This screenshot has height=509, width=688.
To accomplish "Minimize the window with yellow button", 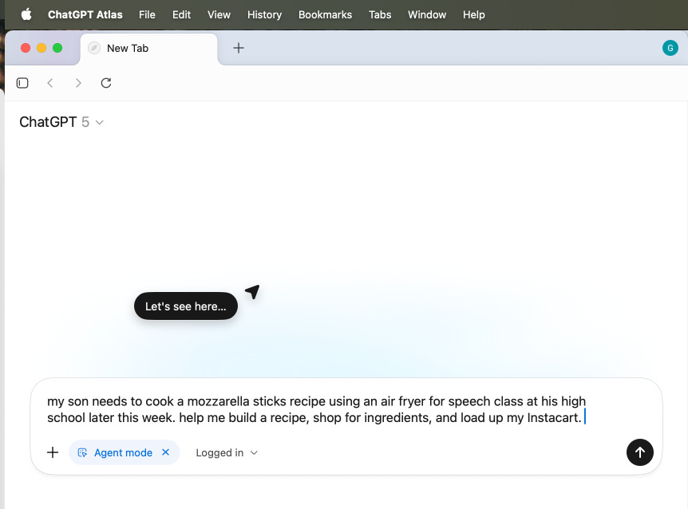I will pos(42,48).
